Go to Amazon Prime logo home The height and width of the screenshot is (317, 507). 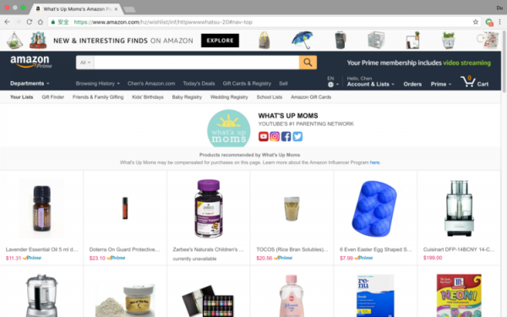31,62
